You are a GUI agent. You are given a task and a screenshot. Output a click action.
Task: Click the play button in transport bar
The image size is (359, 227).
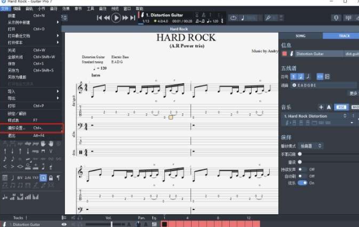[116, 18]
